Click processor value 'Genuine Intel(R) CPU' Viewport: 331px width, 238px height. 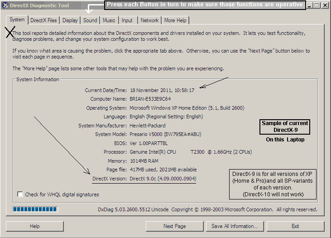153,152
